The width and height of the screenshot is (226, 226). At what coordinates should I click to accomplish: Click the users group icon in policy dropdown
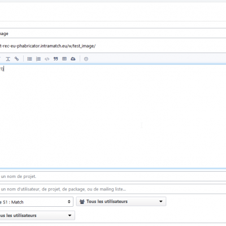(x=82, y=202)
